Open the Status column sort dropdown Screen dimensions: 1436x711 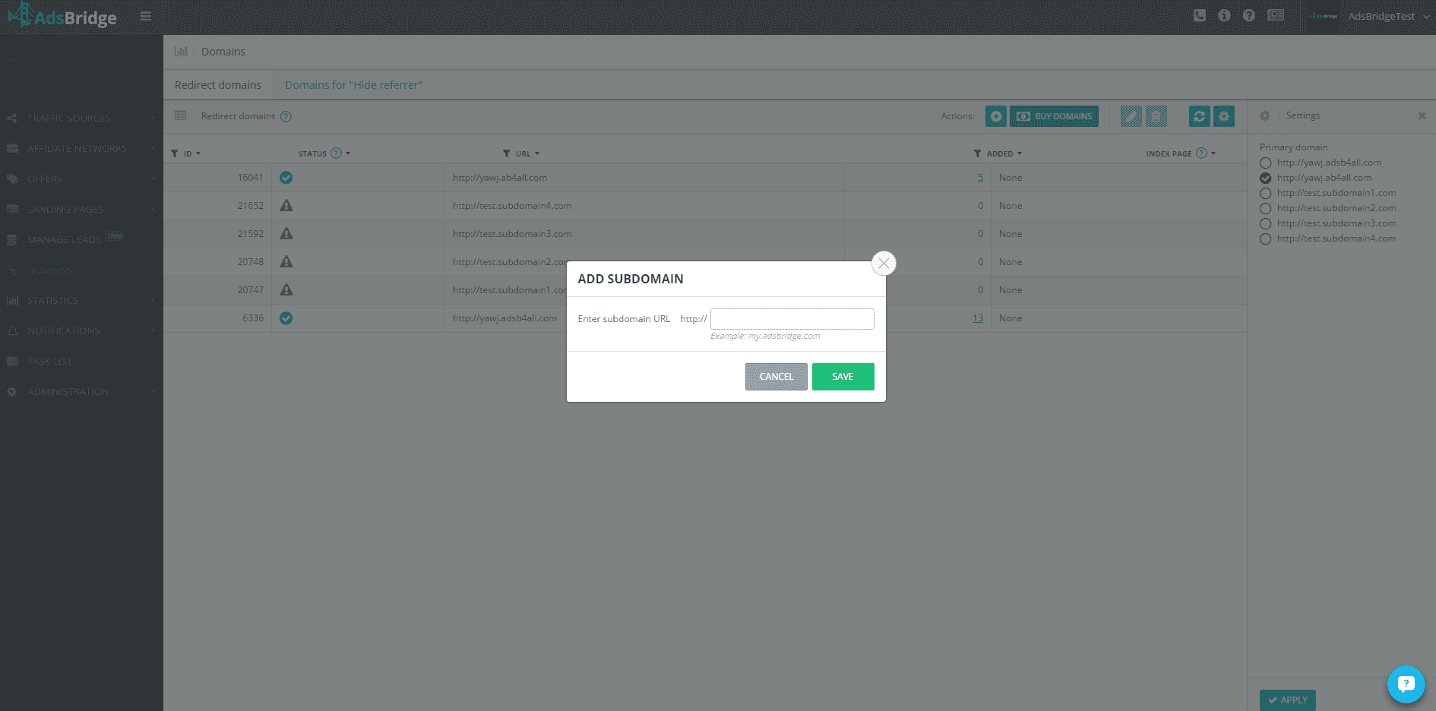tap(347, 153)
